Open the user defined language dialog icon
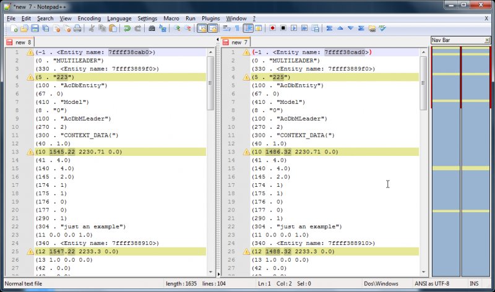Screen dimensions: 495x292 point(258,28)
